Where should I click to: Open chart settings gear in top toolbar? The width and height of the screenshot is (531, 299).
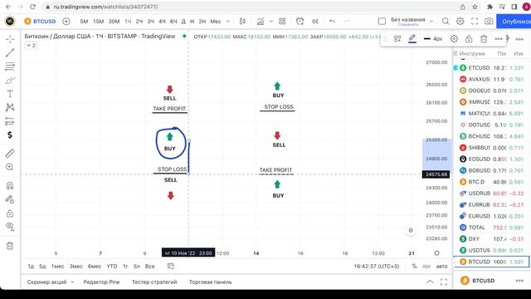coord(460,22)
